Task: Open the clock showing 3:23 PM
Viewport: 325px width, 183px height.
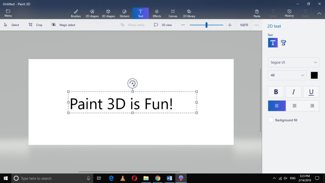Action: click(x=305, y=178)
